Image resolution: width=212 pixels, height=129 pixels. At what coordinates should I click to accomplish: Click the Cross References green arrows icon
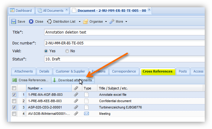pos(15,80)
